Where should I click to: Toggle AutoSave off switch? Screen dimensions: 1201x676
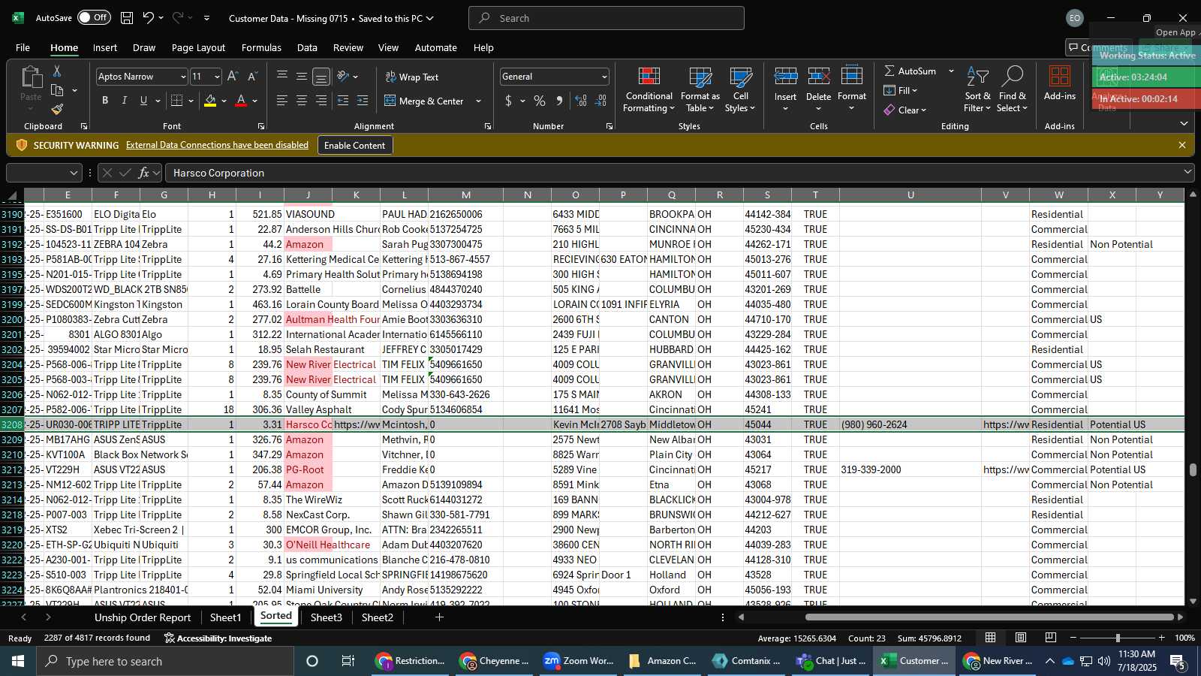pos(94,18)
